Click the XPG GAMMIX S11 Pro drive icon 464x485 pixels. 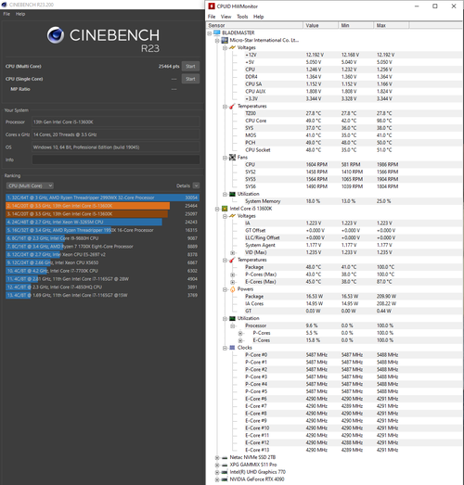tap(225, 465)
